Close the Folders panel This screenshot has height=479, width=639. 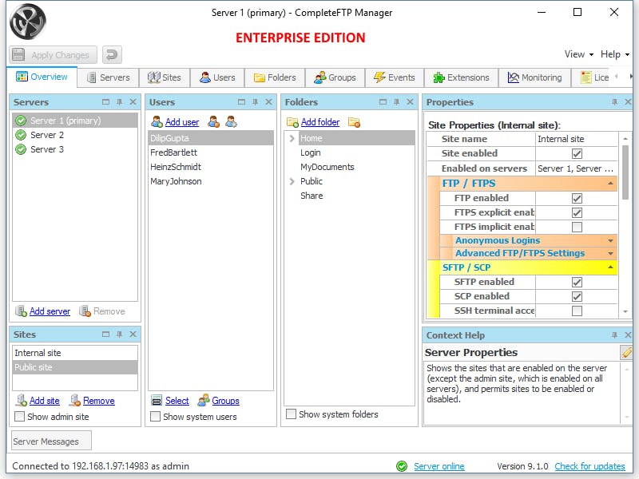[x=410, y=102]
